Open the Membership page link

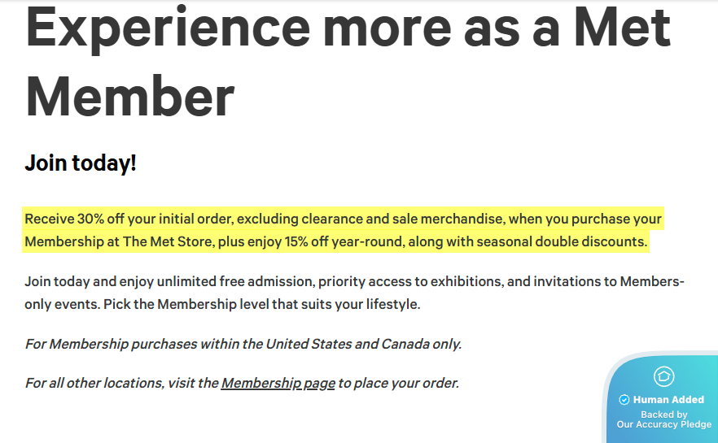pyautogui.click(x=278, y=383)
